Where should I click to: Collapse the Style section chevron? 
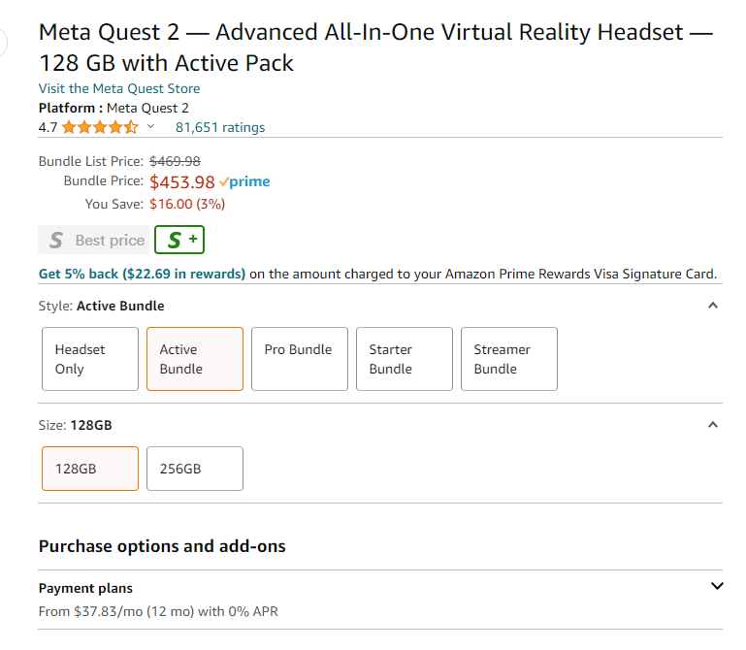pyautogui.click(x=713, y=306)
